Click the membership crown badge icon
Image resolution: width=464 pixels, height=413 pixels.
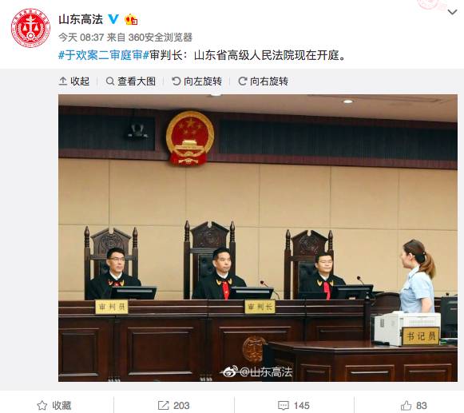[131, 19]
